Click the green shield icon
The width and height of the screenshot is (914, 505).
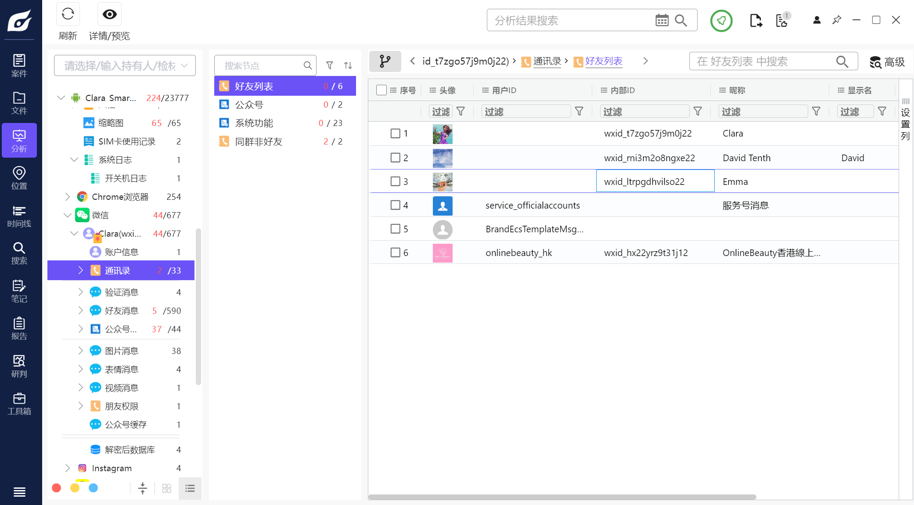pos(721,20)
